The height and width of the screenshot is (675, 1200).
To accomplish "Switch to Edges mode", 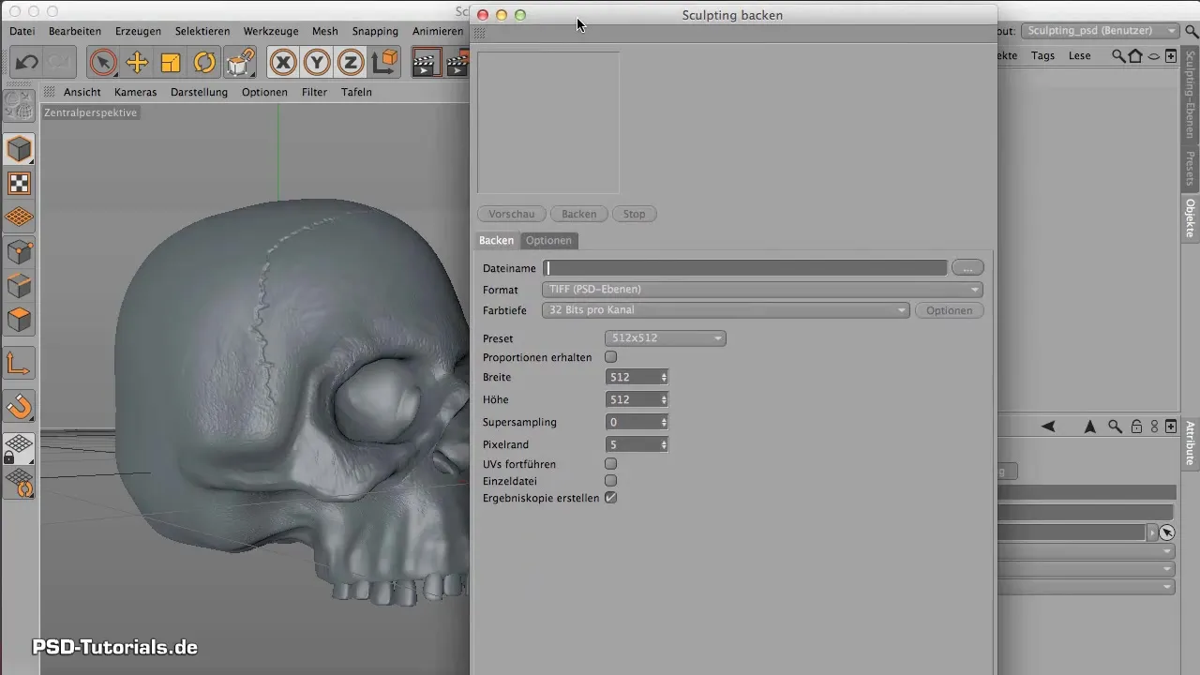I will coord(20,285).
